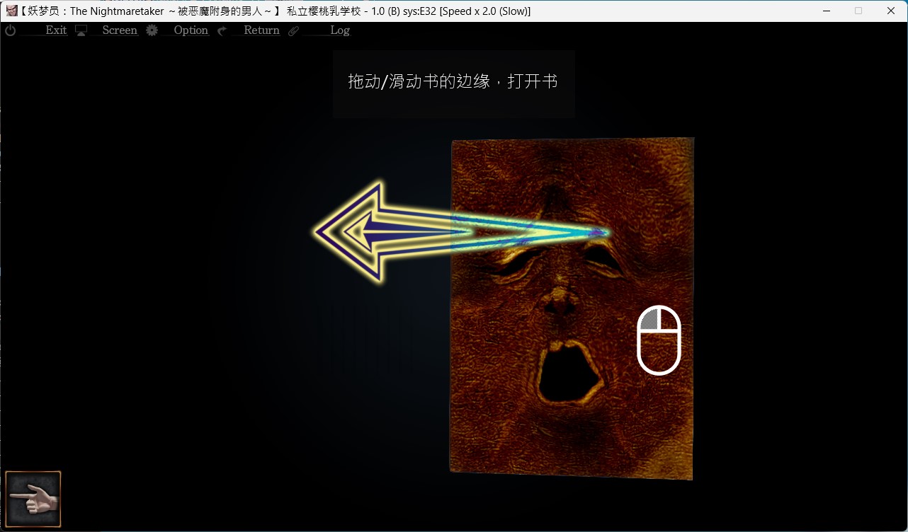Click the power icon for Exit

[11, 30]
